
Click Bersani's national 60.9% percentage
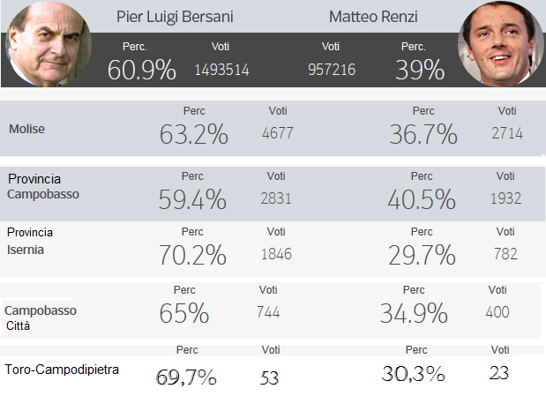[142, 70]
